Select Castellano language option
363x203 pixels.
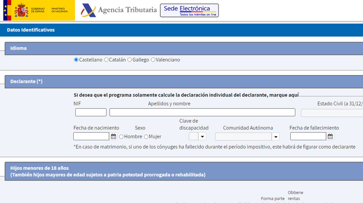tap(76, 60)
